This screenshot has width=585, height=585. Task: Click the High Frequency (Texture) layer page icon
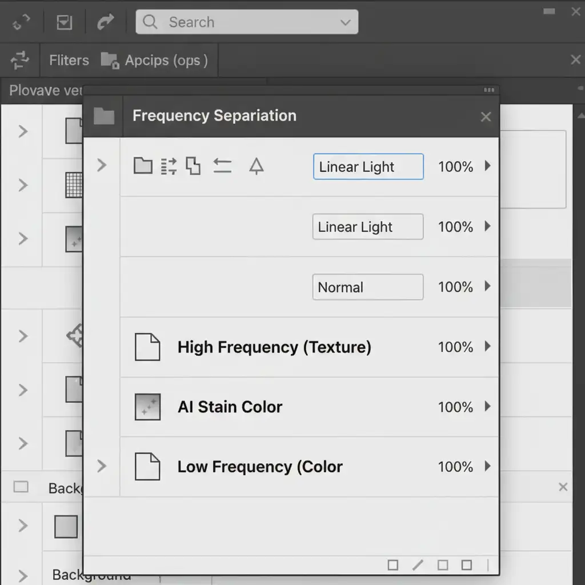[147, 347]
